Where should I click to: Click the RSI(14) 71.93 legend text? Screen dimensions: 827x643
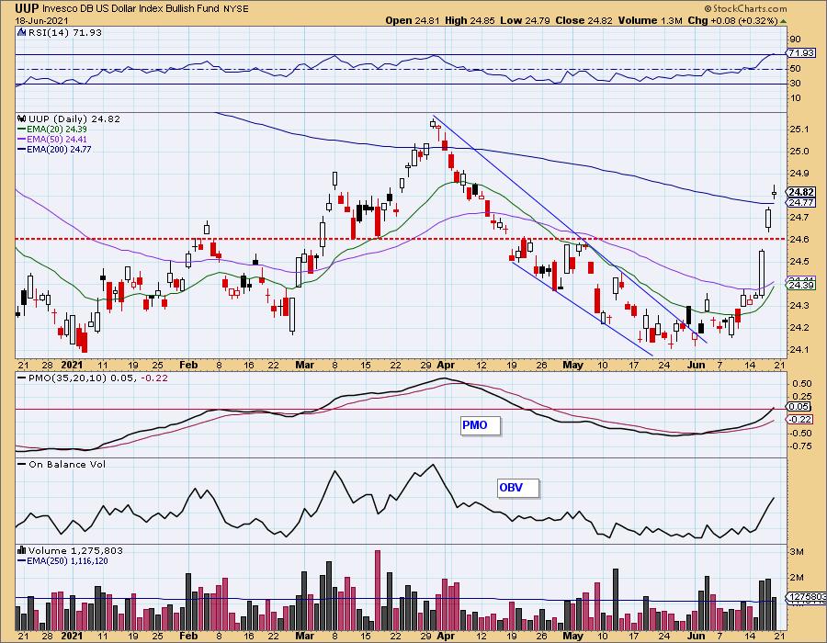(x=64, y=33)
